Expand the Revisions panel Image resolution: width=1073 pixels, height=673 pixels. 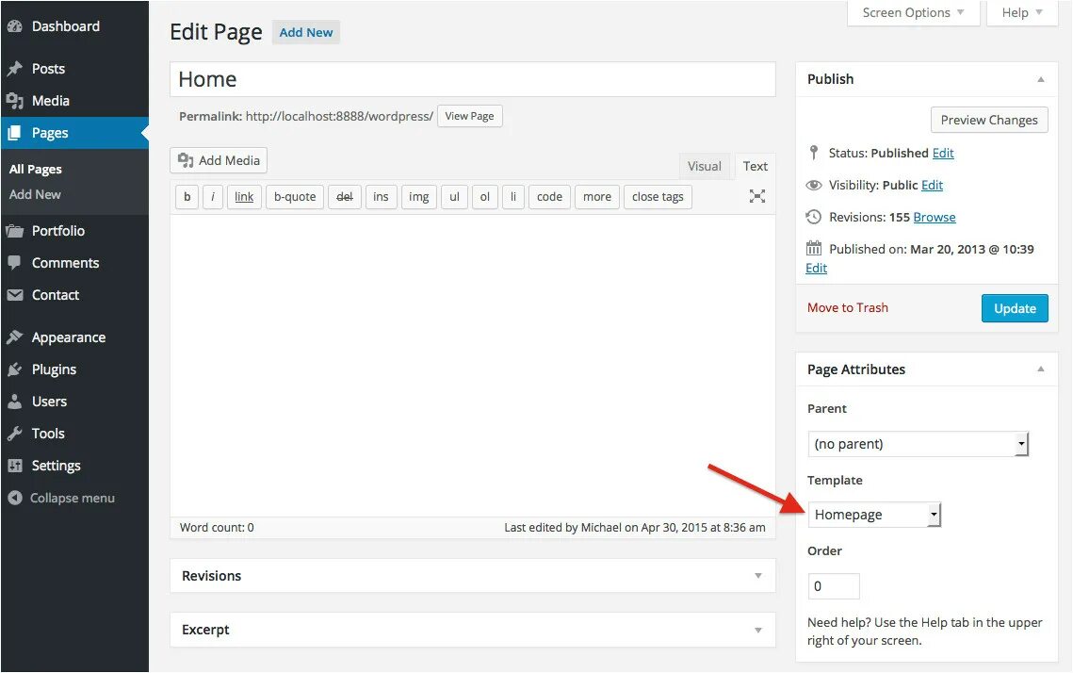758,576
